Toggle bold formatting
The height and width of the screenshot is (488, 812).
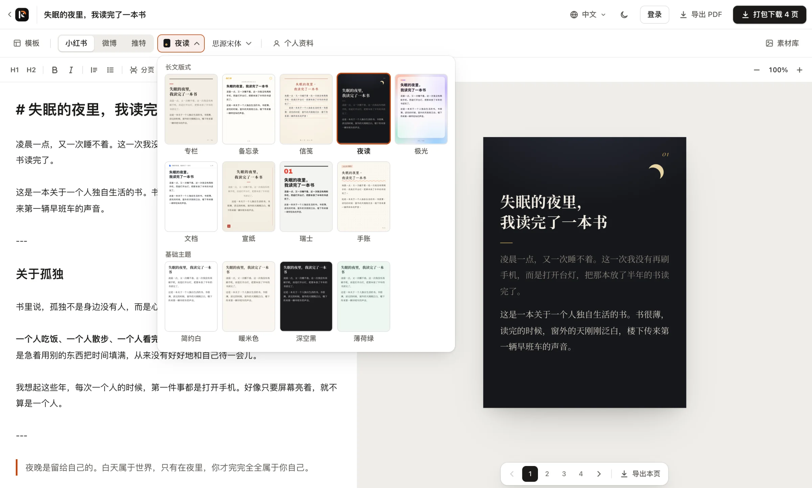tap(54, 70)
